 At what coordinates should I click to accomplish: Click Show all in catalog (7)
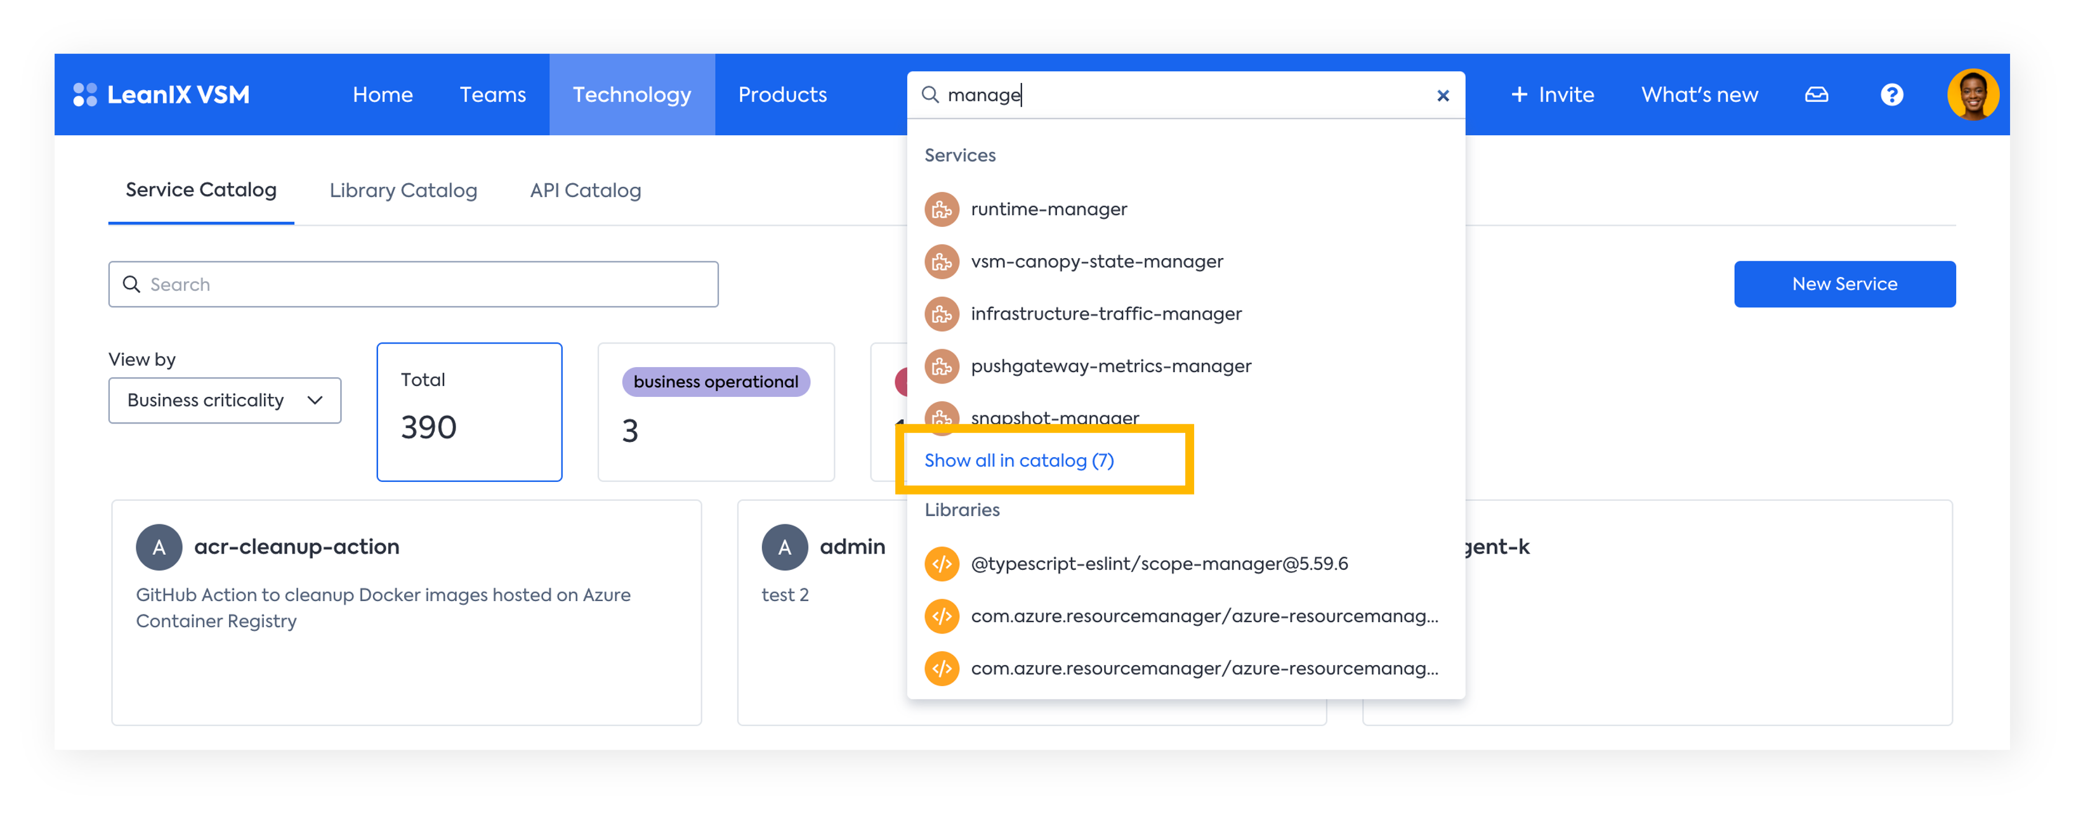(x=1019, y=460)
